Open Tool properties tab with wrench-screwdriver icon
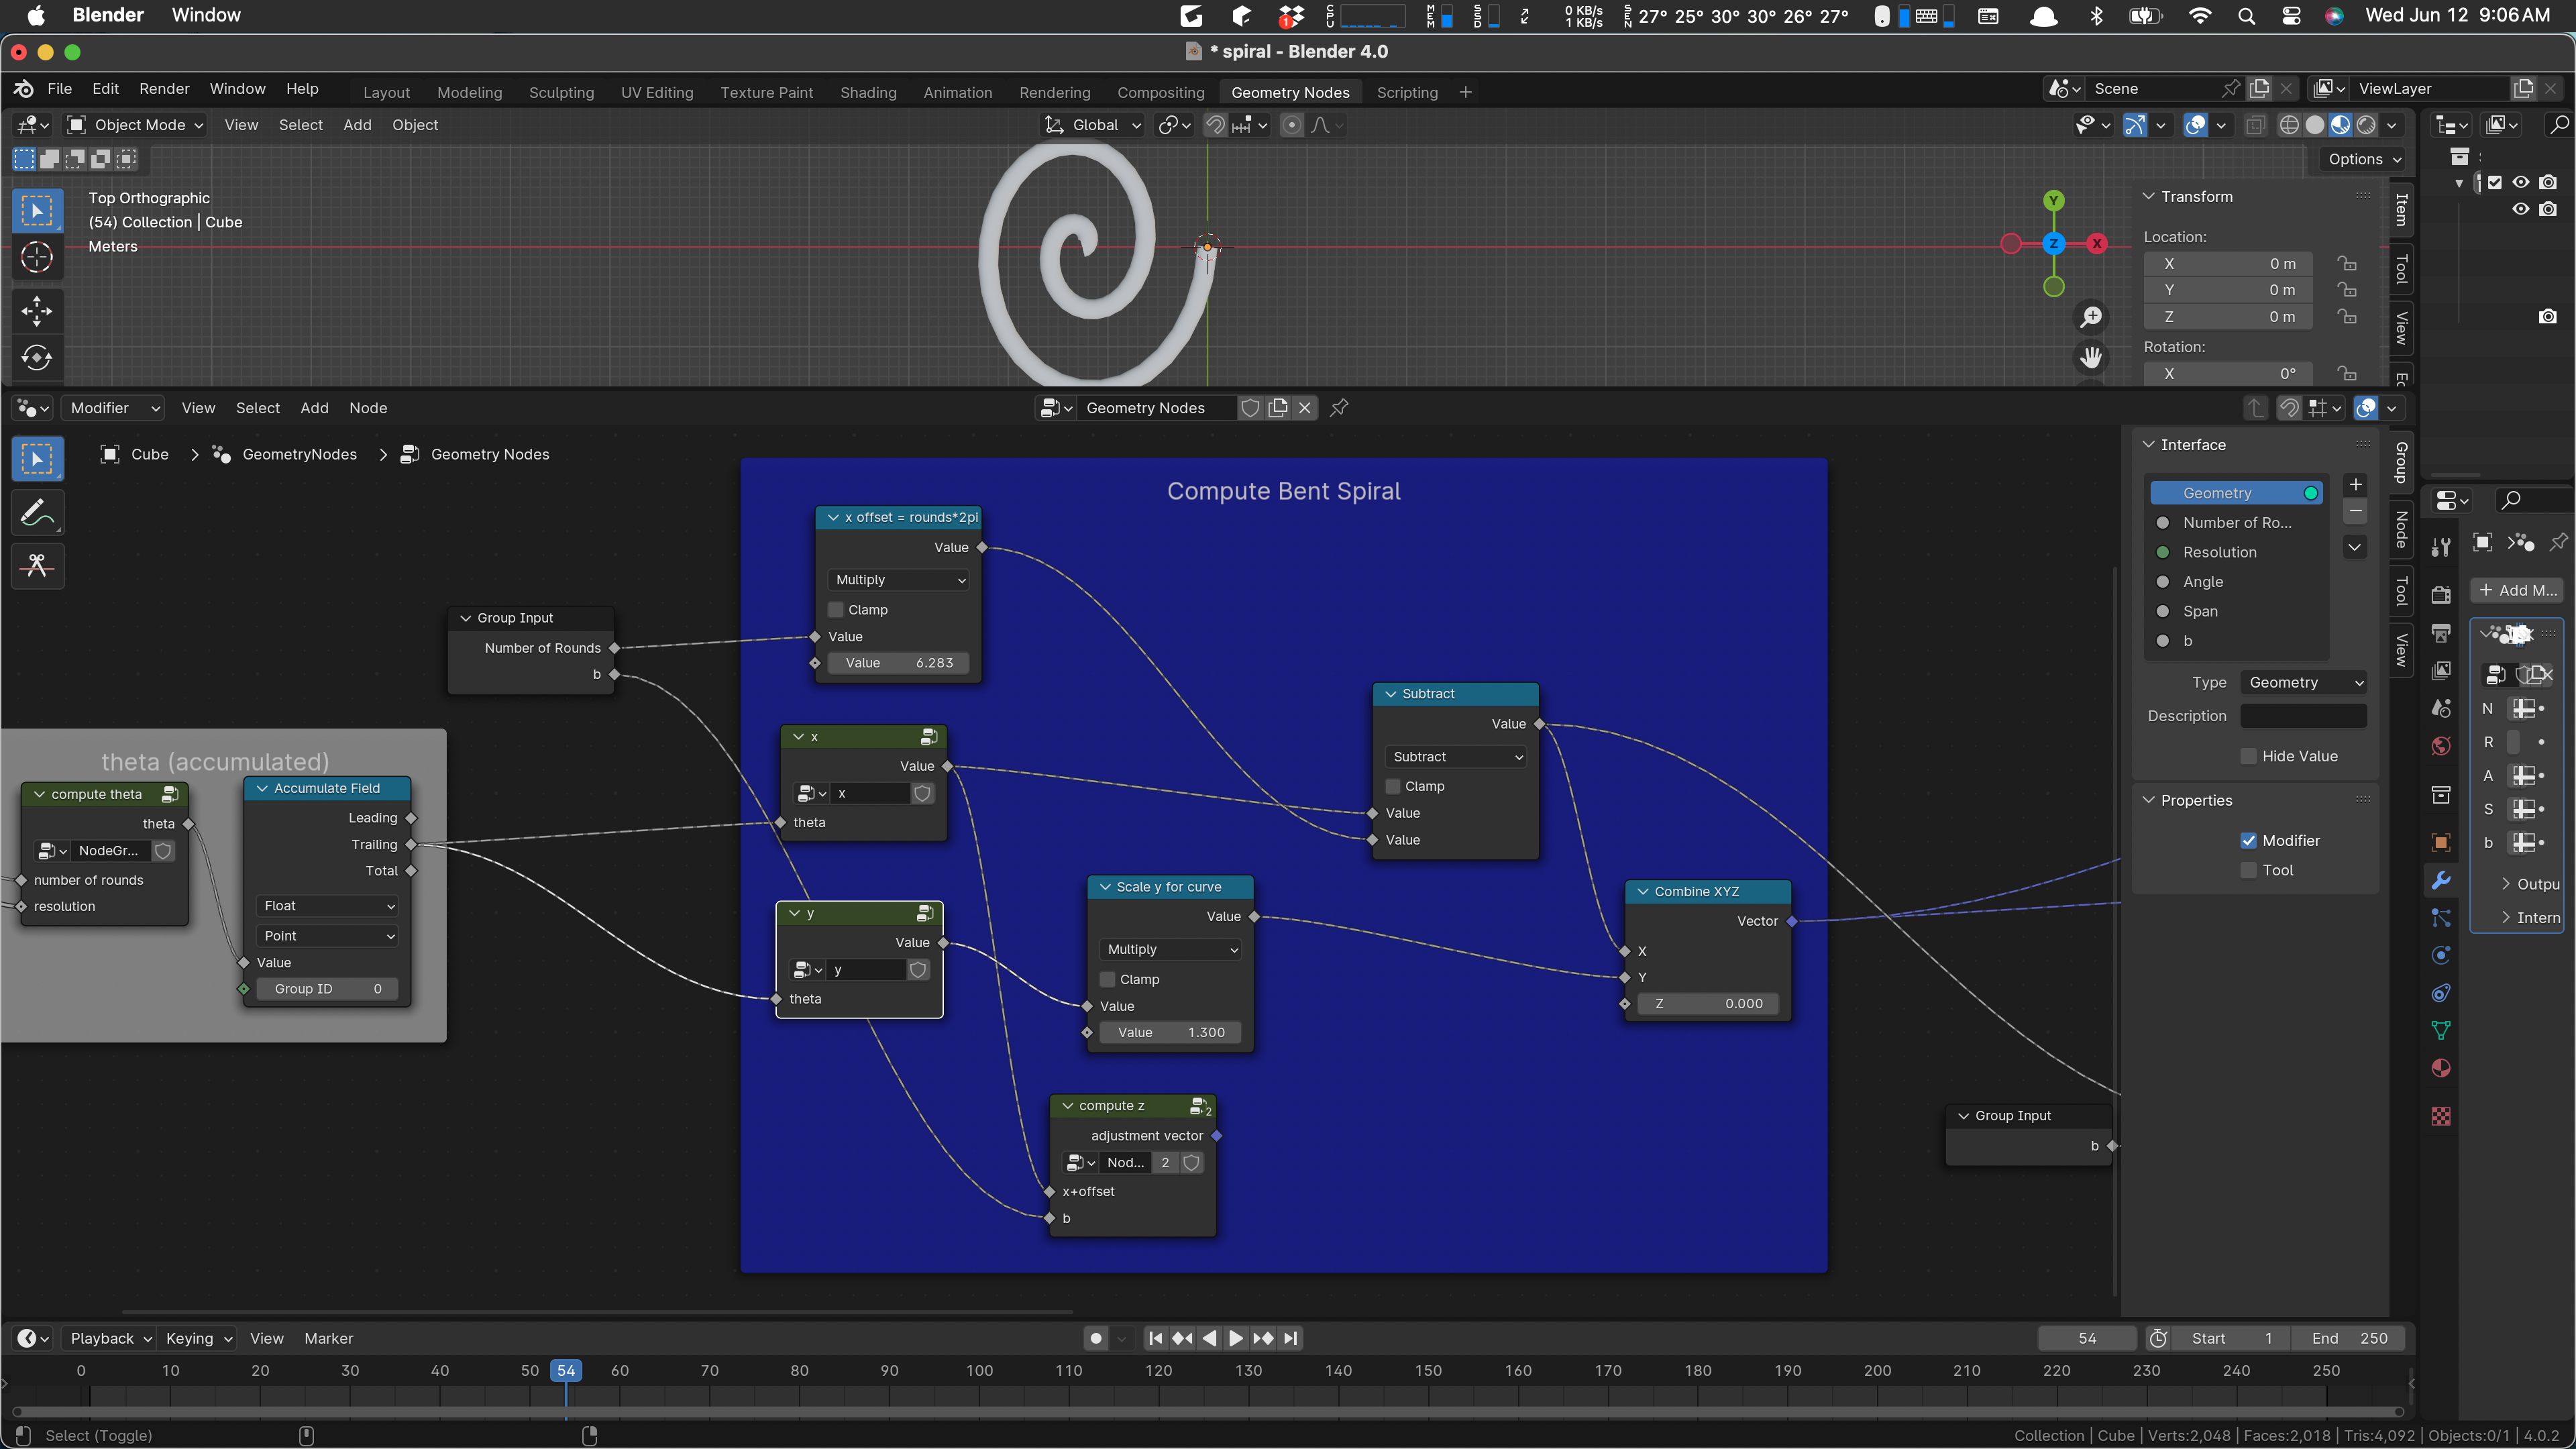The height and width of the screenshot is (1449, 2576). 2441,547
